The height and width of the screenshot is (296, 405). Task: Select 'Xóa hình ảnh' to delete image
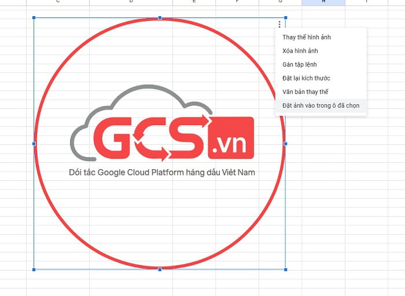point(300,51)
